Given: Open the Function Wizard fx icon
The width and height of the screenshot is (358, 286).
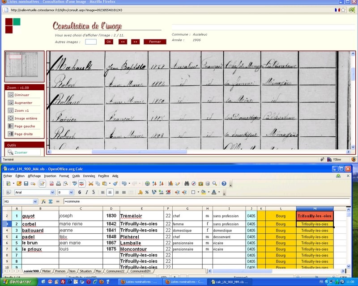Looking at the screenshot, I should click(44, 202).
